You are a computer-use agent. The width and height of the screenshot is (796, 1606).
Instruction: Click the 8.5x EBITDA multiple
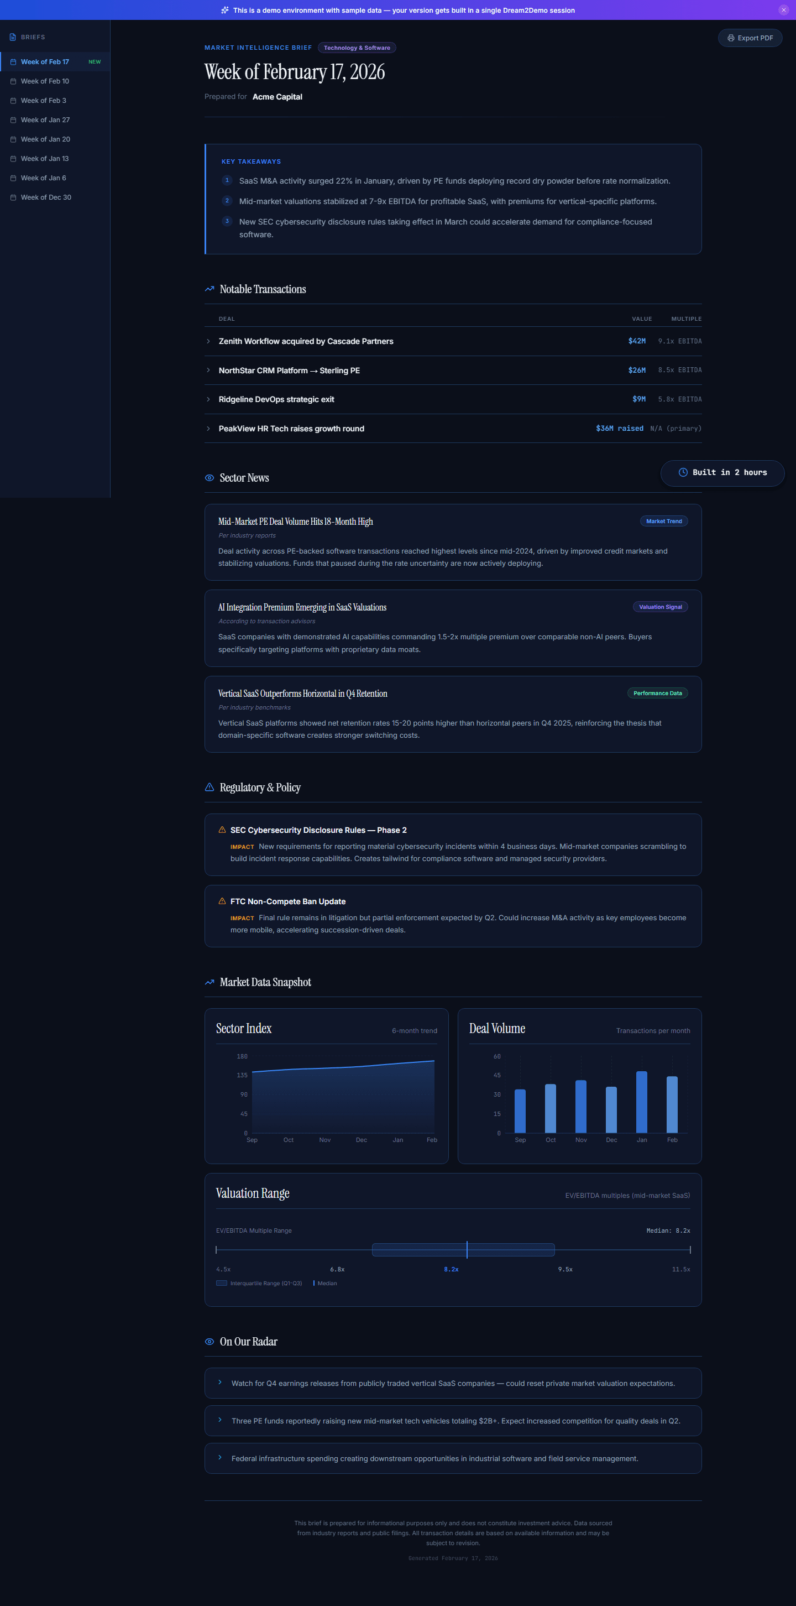pos(680,371)
